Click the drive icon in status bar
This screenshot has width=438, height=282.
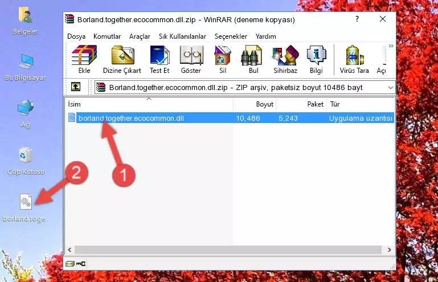click(x=70, y=264)
